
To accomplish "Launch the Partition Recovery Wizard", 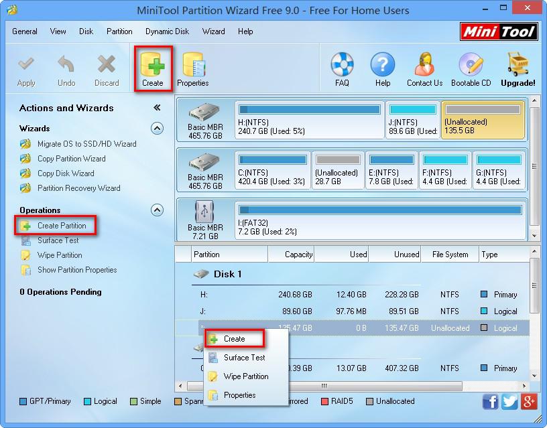I will click(x=73, y=188).
